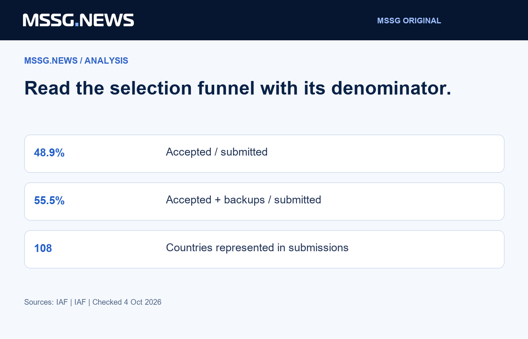Image resolution: width=528 pixels, height=339 pixels.
Task: Click the Sources line with IAF
Action: pyautogui.click(x=93, y=302)
